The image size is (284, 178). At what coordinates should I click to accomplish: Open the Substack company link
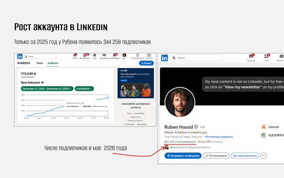(x=271, y=127)
